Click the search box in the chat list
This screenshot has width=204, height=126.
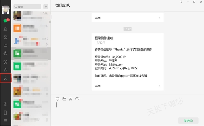click(x=27, y=7)
